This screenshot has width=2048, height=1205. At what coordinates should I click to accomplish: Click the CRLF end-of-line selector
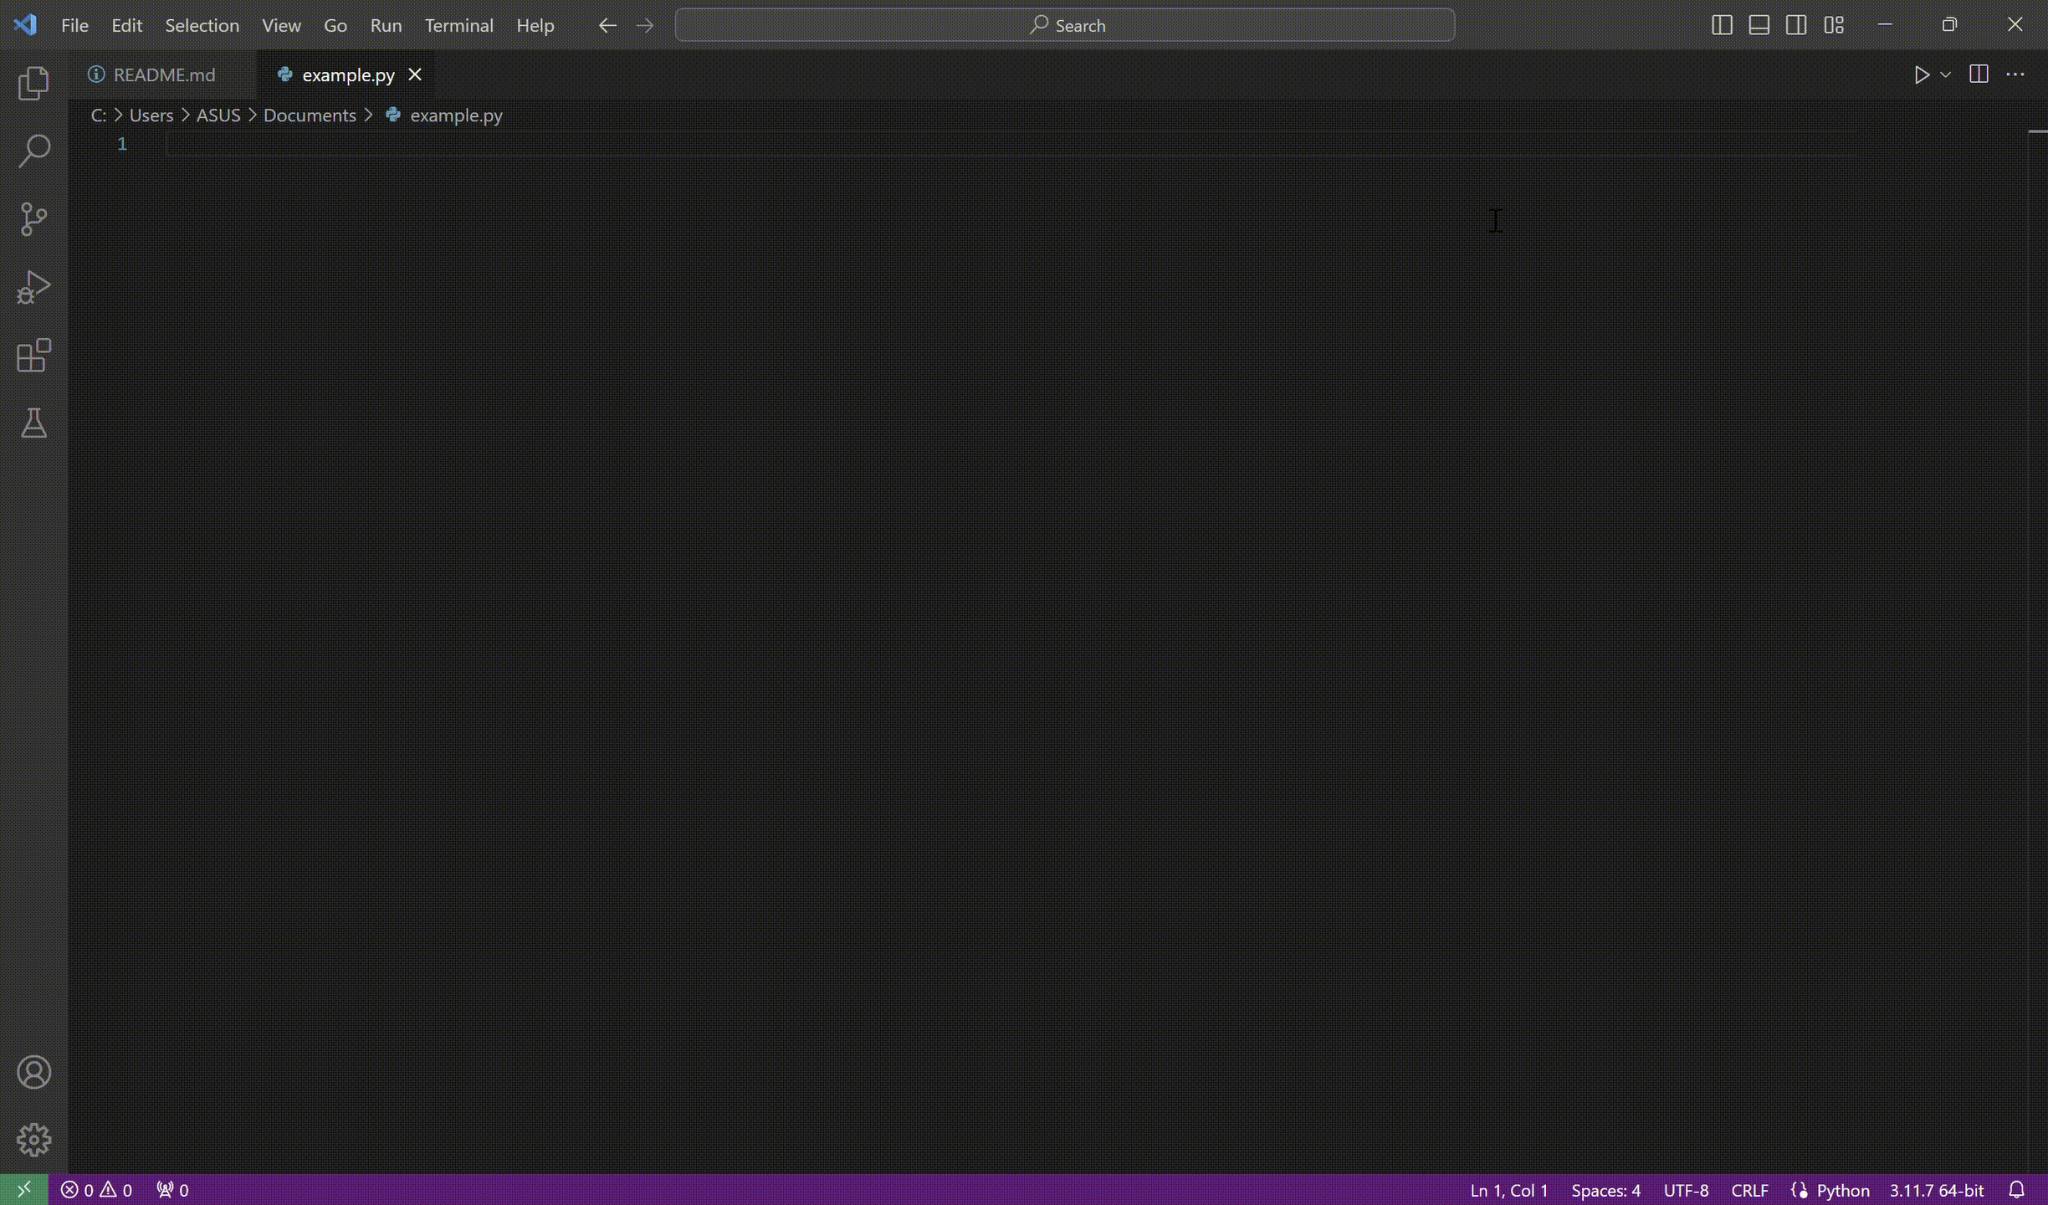click(1749, 1190)
